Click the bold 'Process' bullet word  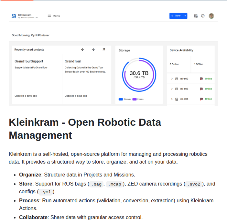pos(29,200)
